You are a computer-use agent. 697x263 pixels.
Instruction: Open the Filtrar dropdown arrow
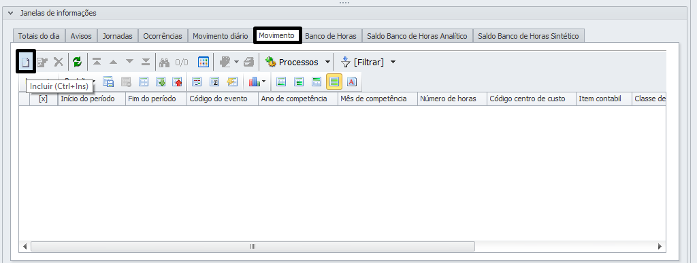point(393,63)
